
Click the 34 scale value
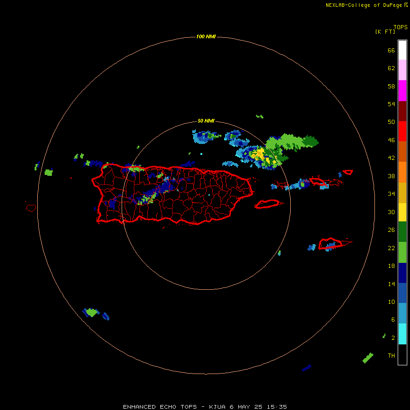pyautogui.click(x=391, y=194)
